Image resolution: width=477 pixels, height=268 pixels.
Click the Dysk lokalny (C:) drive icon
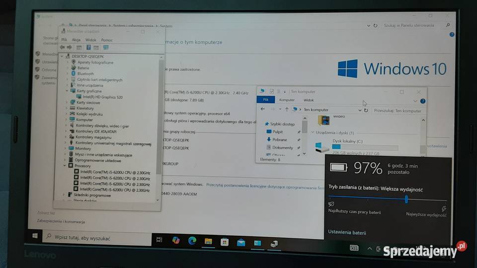[x=322, y=147]
